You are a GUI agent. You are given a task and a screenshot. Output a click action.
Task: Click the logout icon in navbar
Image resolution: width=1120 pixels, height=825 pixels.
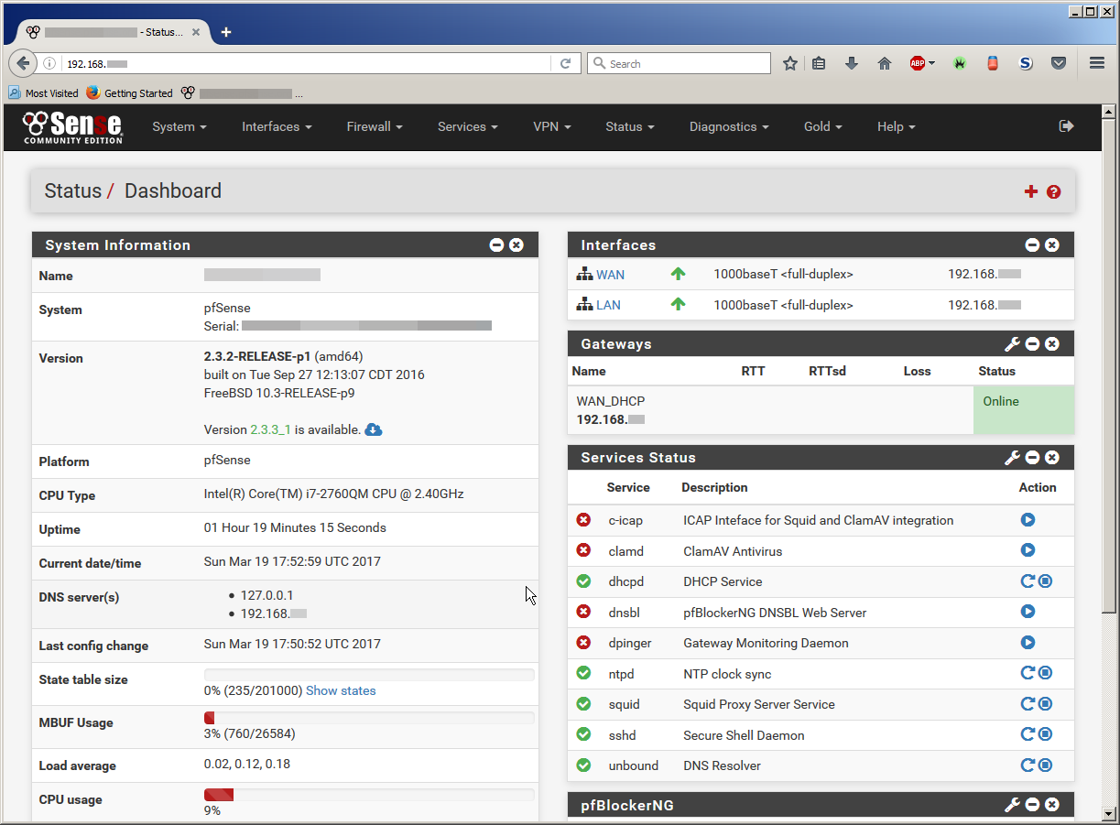[1066, 126]
